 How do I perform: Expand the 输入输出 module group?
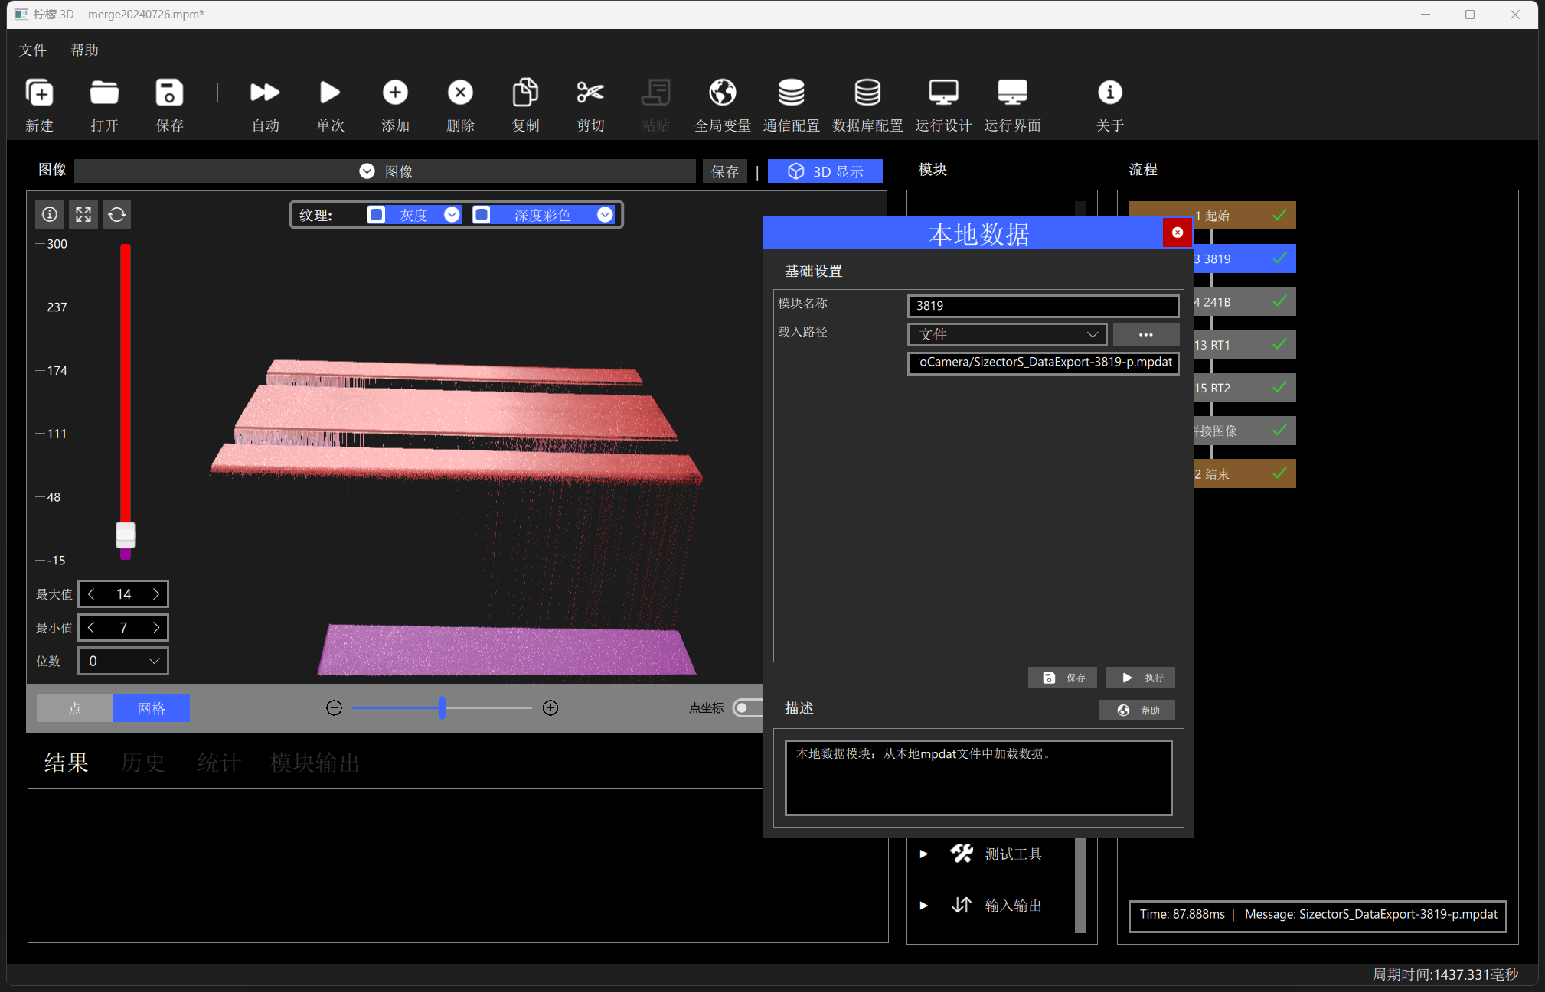pos(923,906)
